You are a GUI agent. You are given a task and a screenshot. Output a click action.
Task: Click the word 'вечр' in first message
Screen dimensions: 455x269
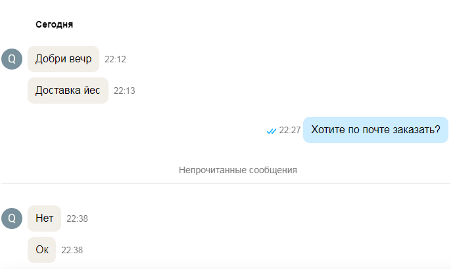pos(81,59)
